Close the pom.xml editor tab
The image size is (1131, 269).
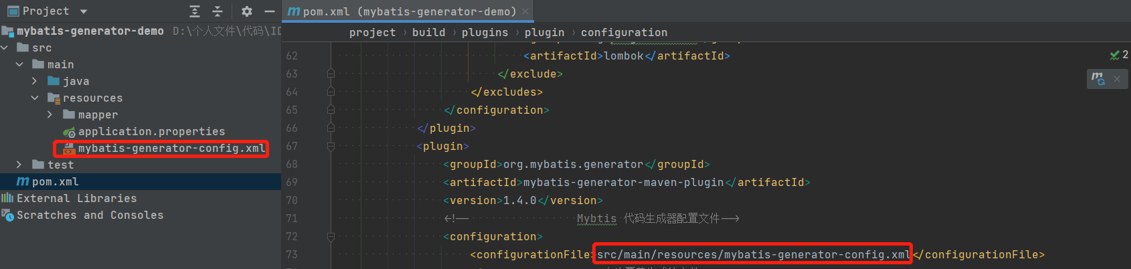525,11
